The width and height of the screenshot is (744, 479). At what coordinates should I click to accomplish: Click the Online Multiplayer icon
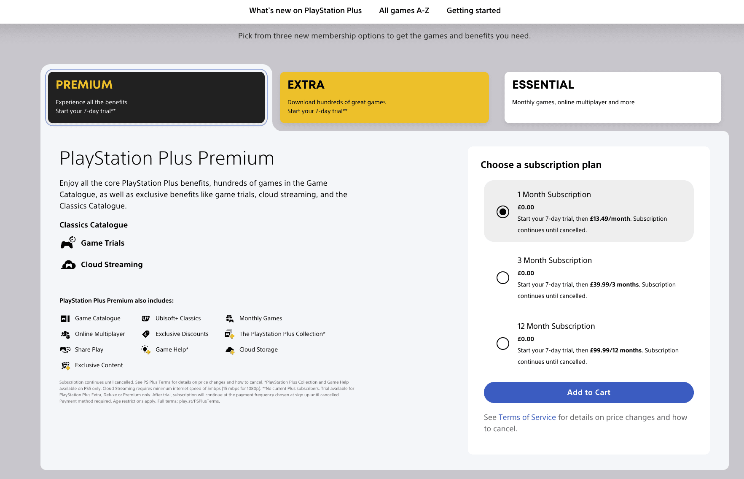(x=66, y=334)
